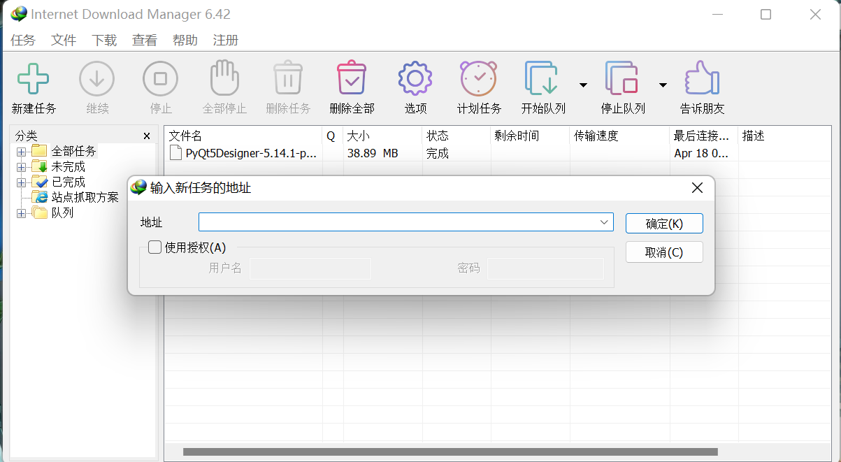The height and width of the screenshot is (462, 841).
Task: Click the Apr 18 last-connection cell
Action: [x=701, y=153]
